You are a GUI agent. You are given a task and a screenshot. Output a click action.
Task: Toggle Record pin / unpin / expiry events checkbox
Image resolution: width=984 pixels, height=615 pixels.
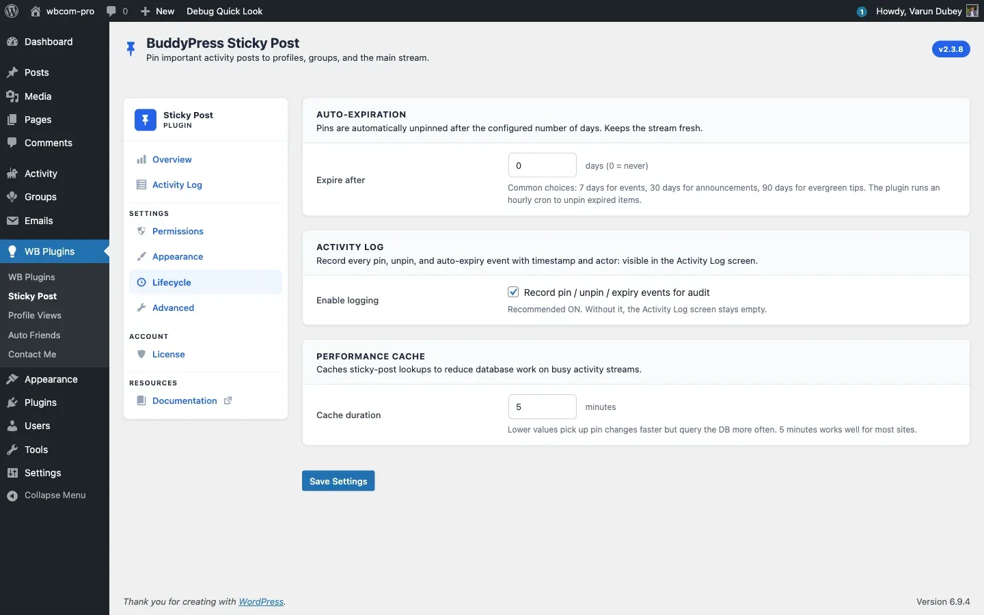click(513, 292)
